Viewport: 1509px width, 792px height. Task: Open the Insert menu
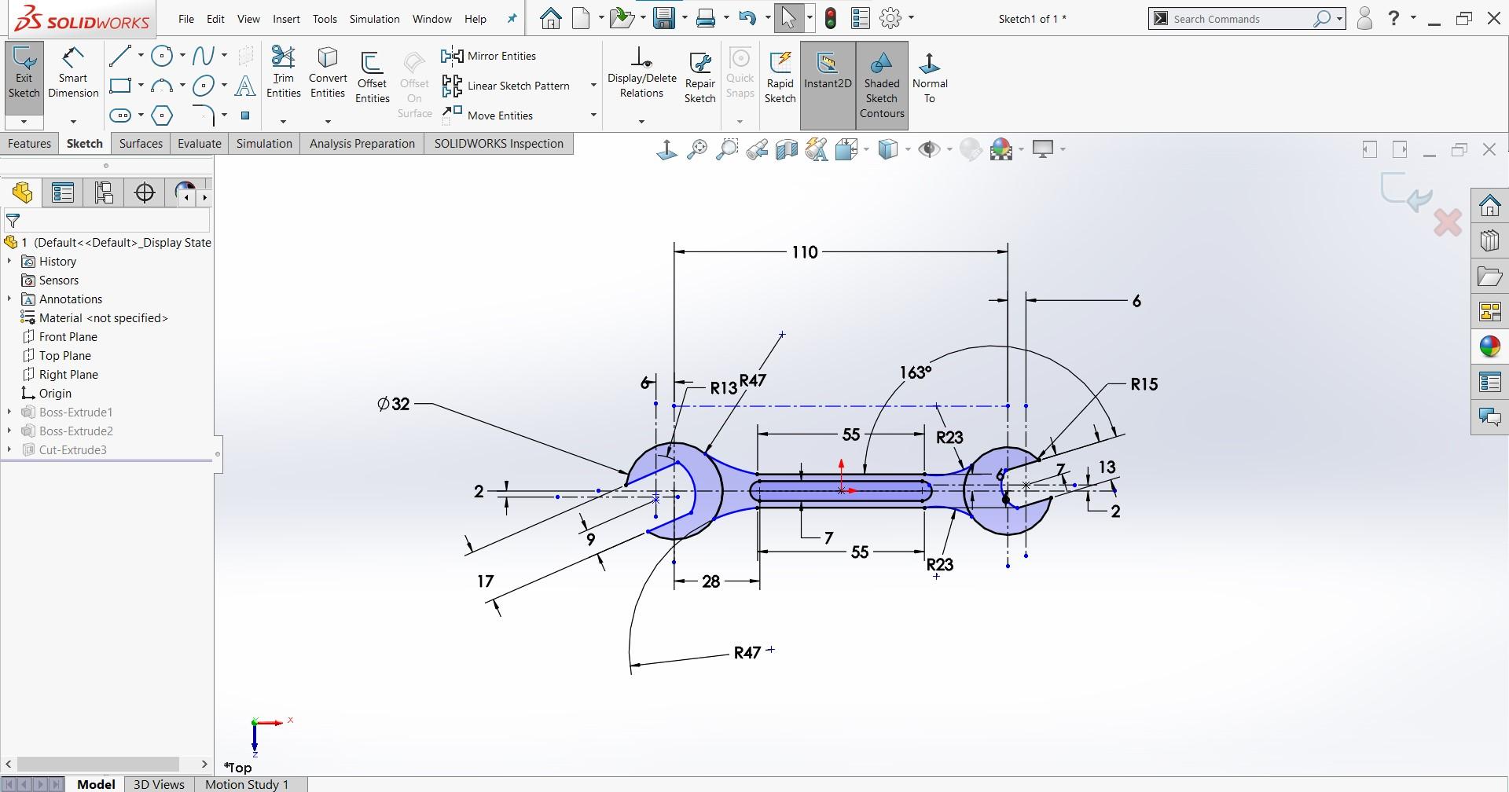coord(286,19)
